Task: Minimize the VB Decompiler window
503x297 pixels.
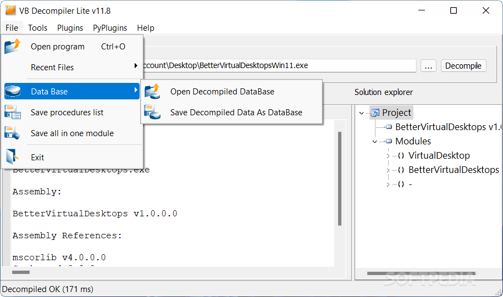Action: click(x=422, y=10)
